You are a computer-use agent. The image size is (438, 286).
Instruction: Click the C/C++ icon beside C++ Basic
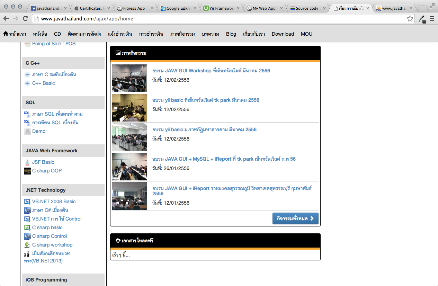point(27,83)
